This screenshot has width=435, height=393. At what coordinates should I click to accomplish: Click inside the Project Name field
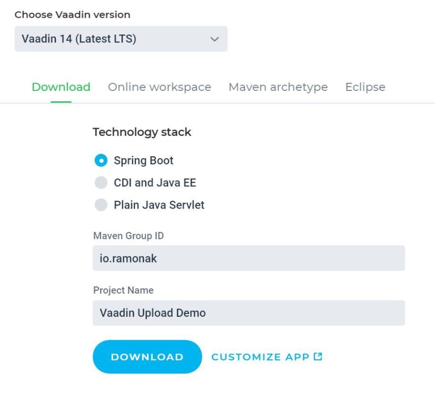click(249, 312)
